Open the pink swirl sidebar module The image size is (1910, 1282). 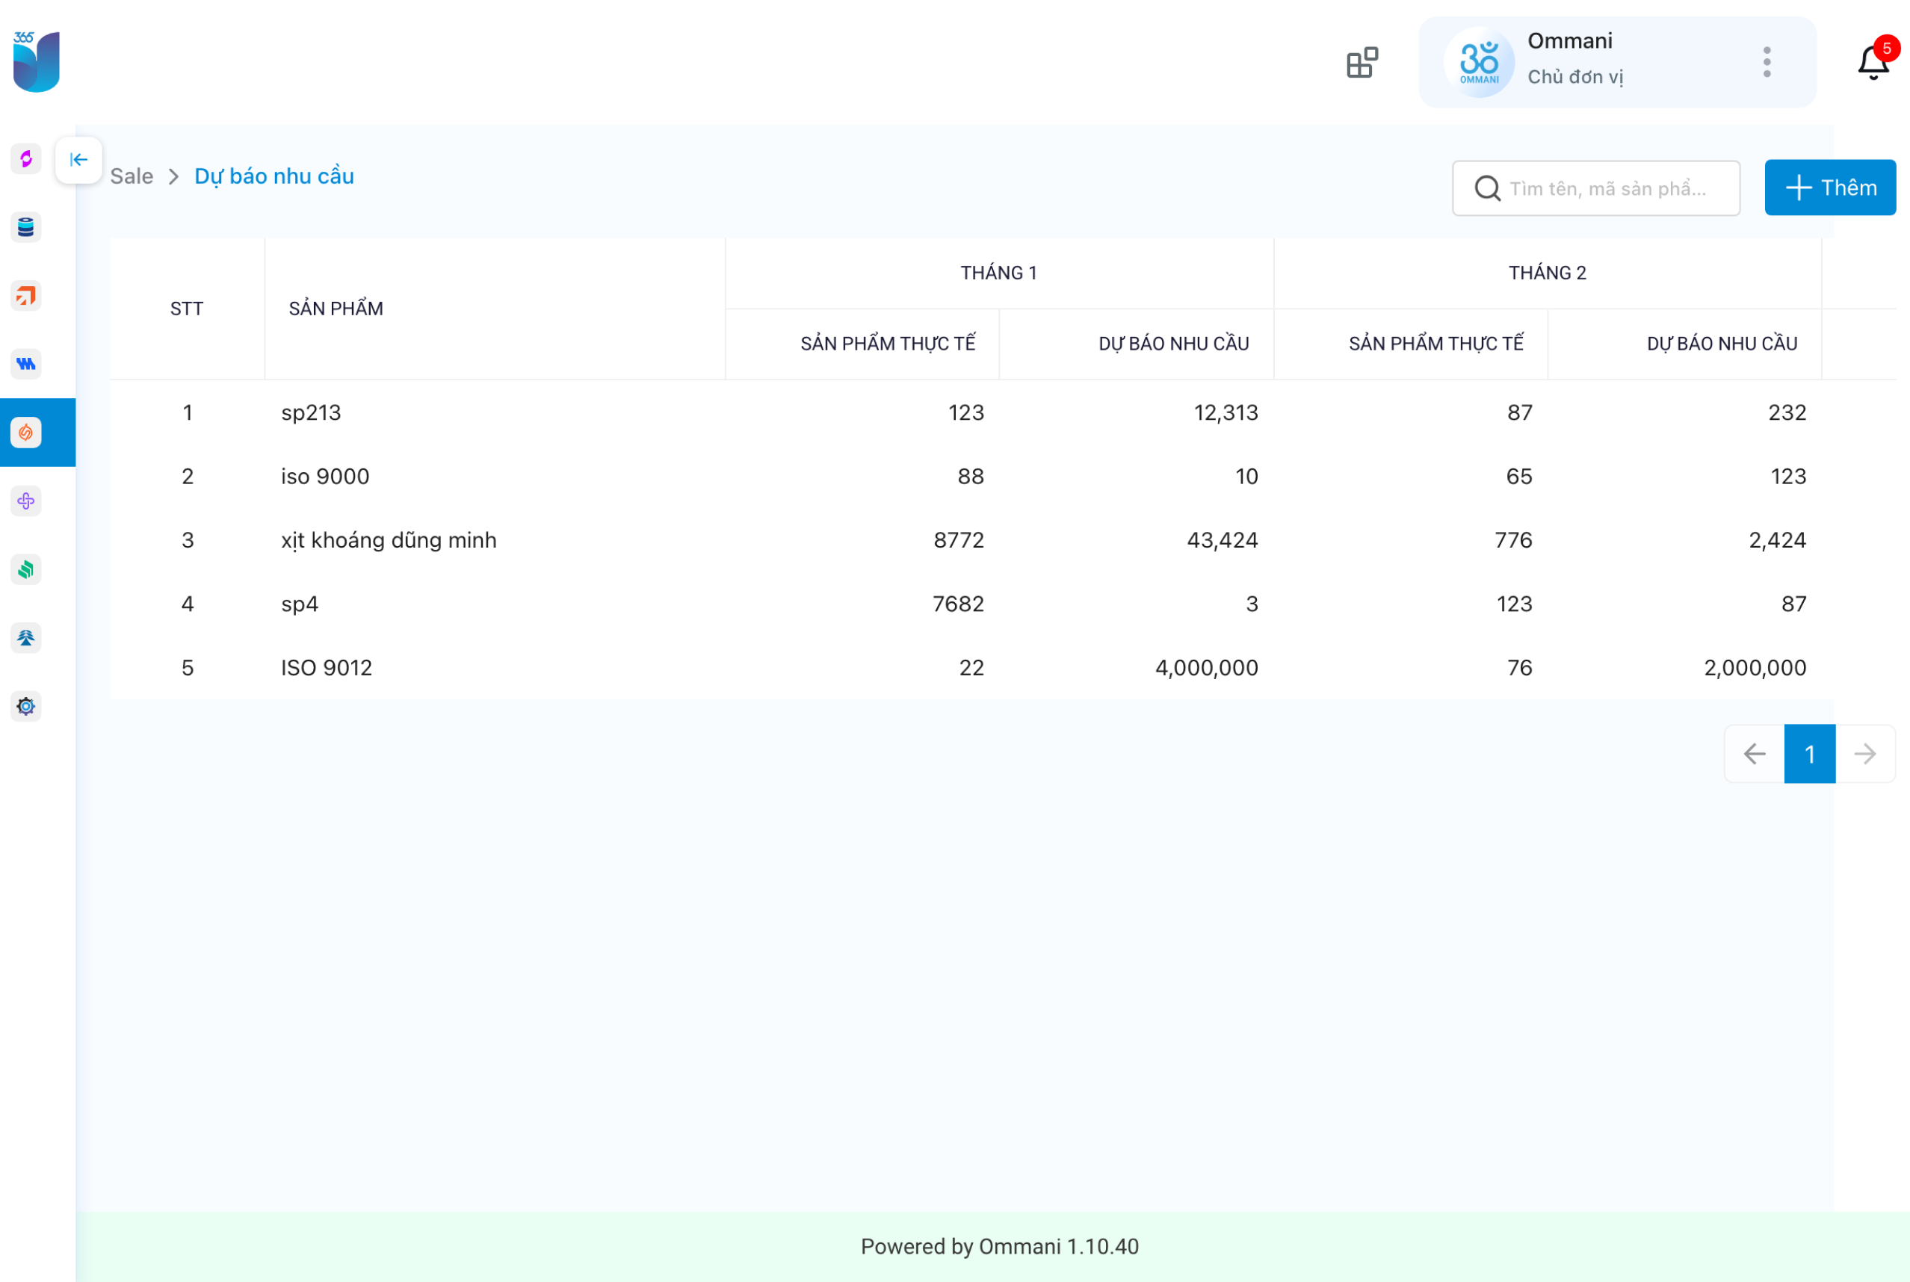26,158
